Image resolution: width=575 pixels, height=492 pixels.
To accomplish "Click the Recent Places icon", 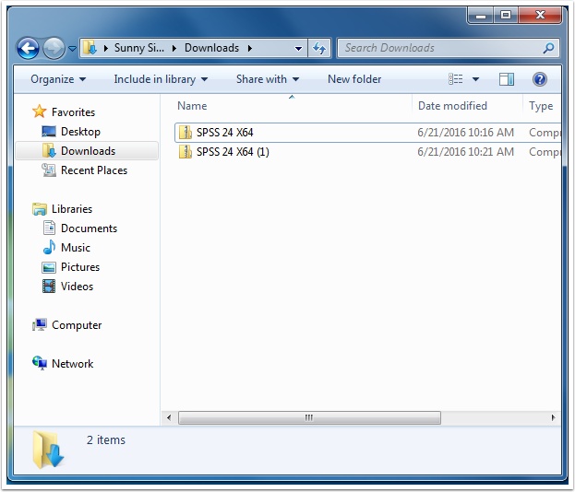I will [x=49, y=170].
